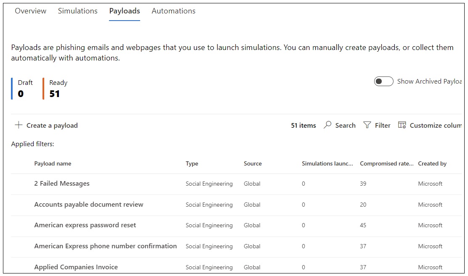The width and height of the screenshot is (468, 276).
Task: Click the Compromised rate column header
Action: (x=386, y=164)
